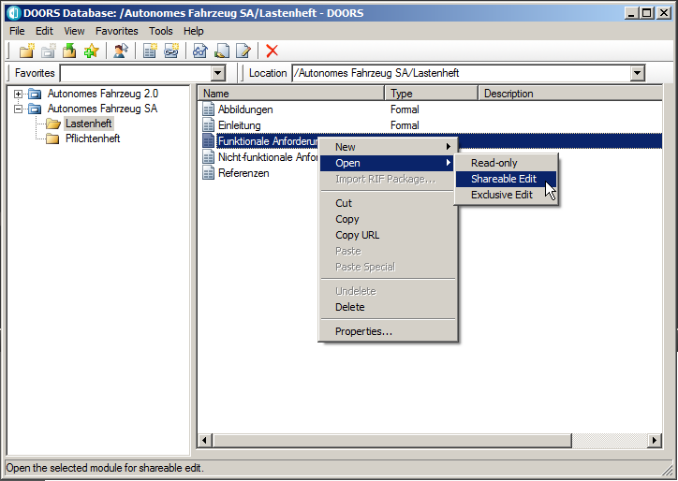
Task: Select the Pflichtenheft folder in tree
Action: pyautogui.click(x=92, y=138)
